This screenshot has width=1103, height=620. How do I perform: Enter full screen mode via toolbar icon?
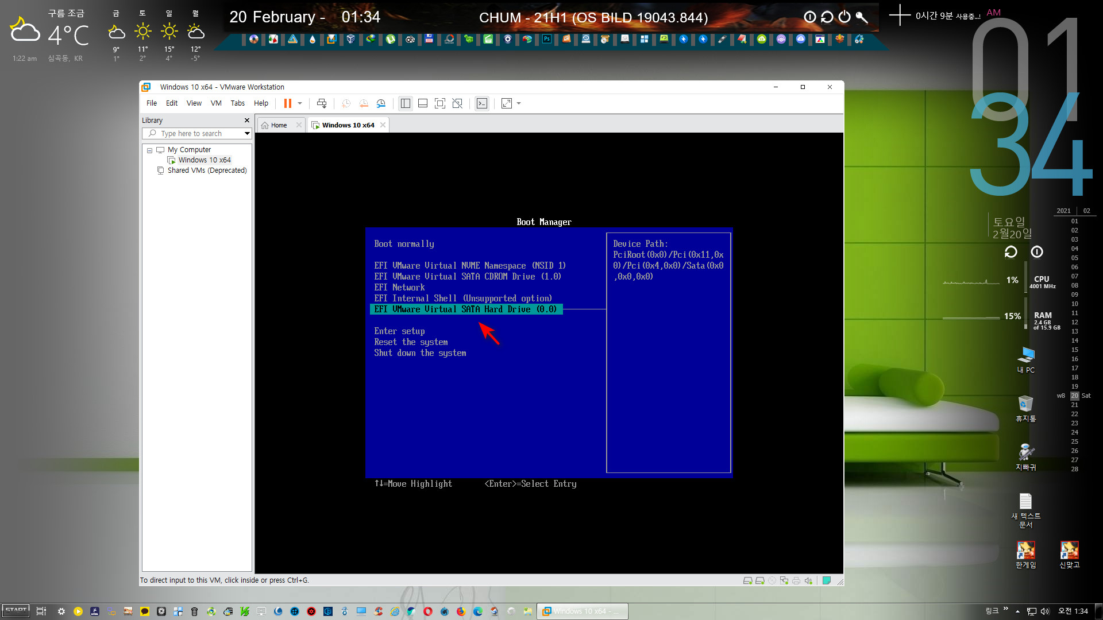tap(440, 103)
